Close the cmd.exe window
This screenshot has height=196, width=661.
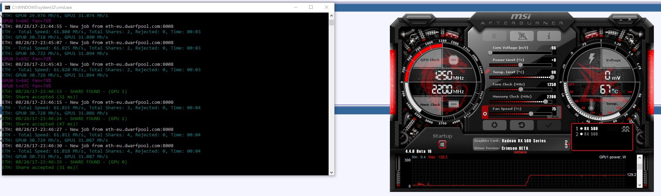click(327, 7)
